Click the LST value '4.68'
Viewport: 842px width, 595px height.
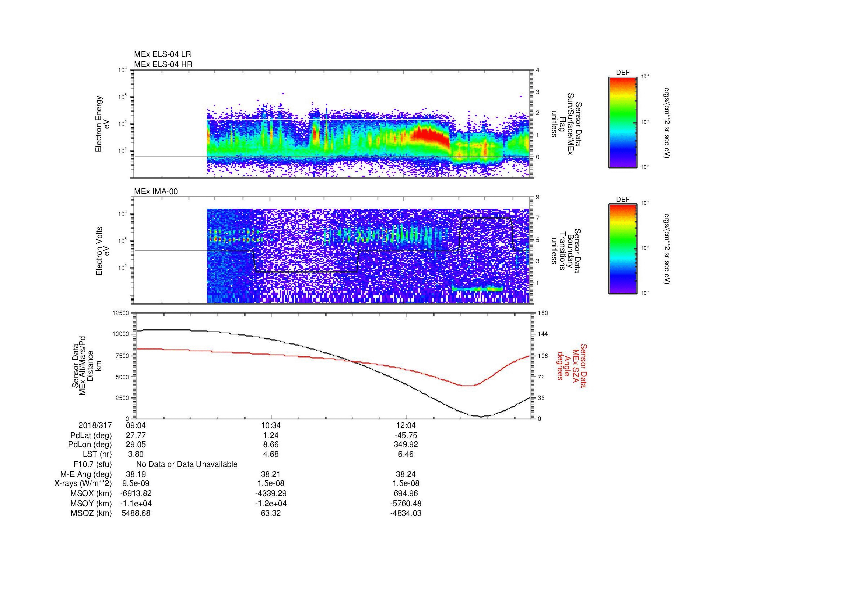coord(271,454)
